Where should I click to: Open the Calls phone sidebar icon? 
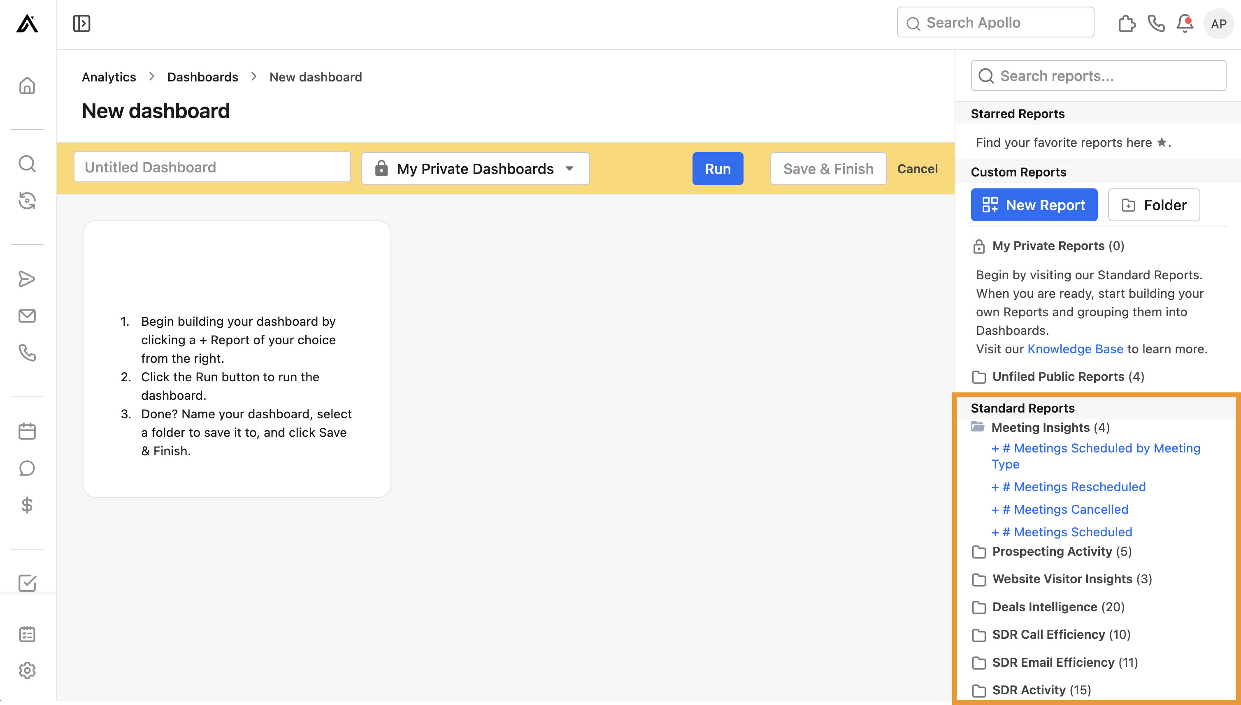click(x=27, y=352)
